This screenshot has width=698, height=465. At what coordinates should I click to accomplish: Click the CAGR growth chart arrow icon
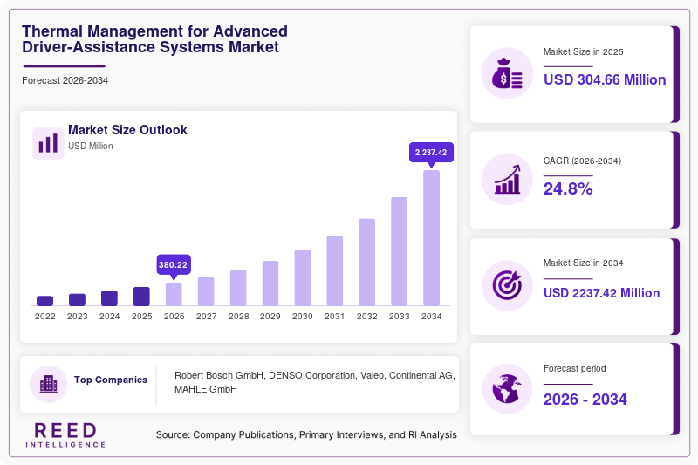[507, 180]
